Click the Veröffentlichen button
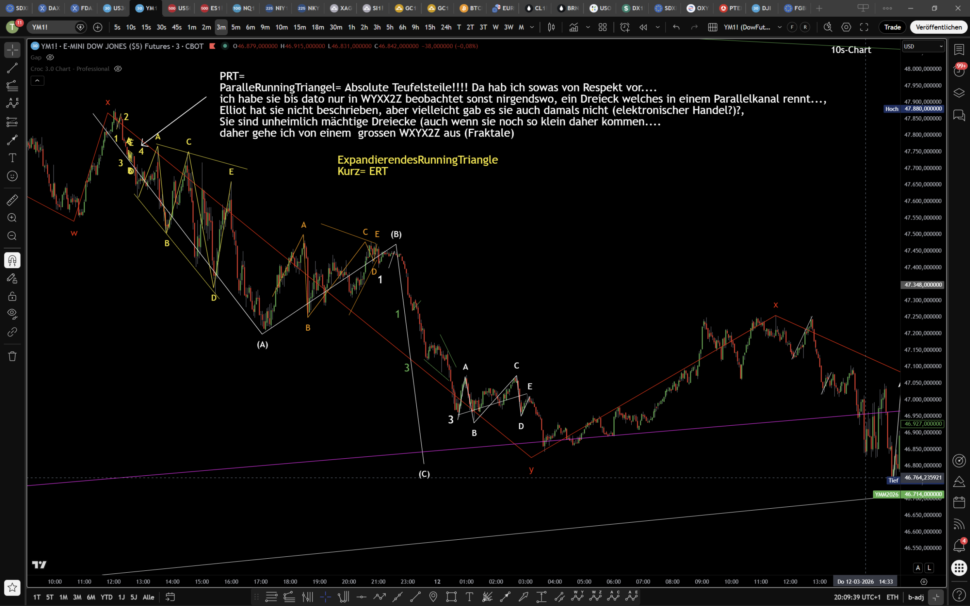Screen dimensions: 970x606 click(938, 27)
